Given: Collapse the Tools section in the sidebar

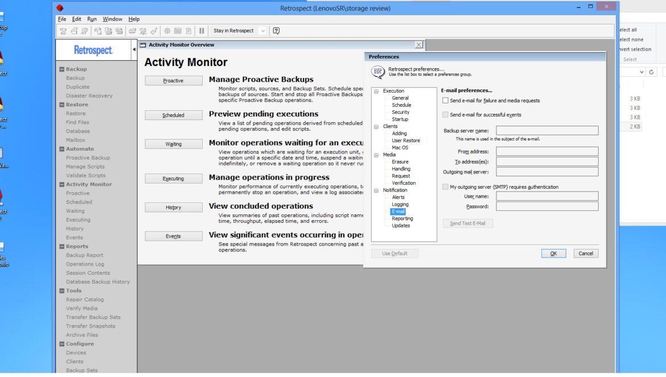Looking at the screenshot, I should click(62, 291).
